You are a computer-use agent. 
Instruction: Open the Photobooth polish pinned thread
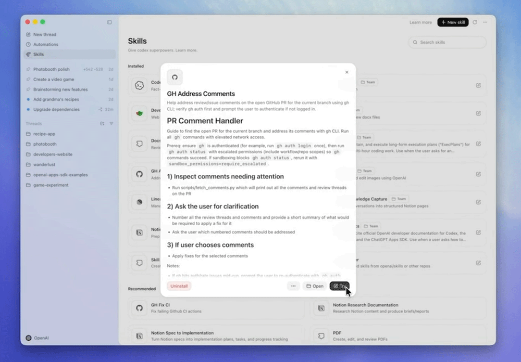pos(51,69)
